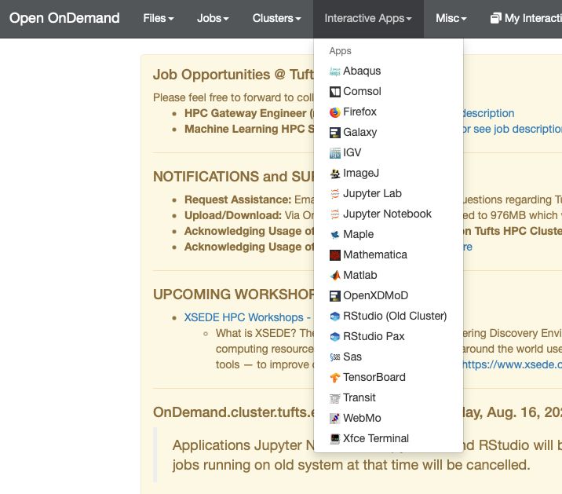The image size is (562, 494).
Task: Click the Mathematica red icon
Action: pyautogui.click(x=334, y=255)
